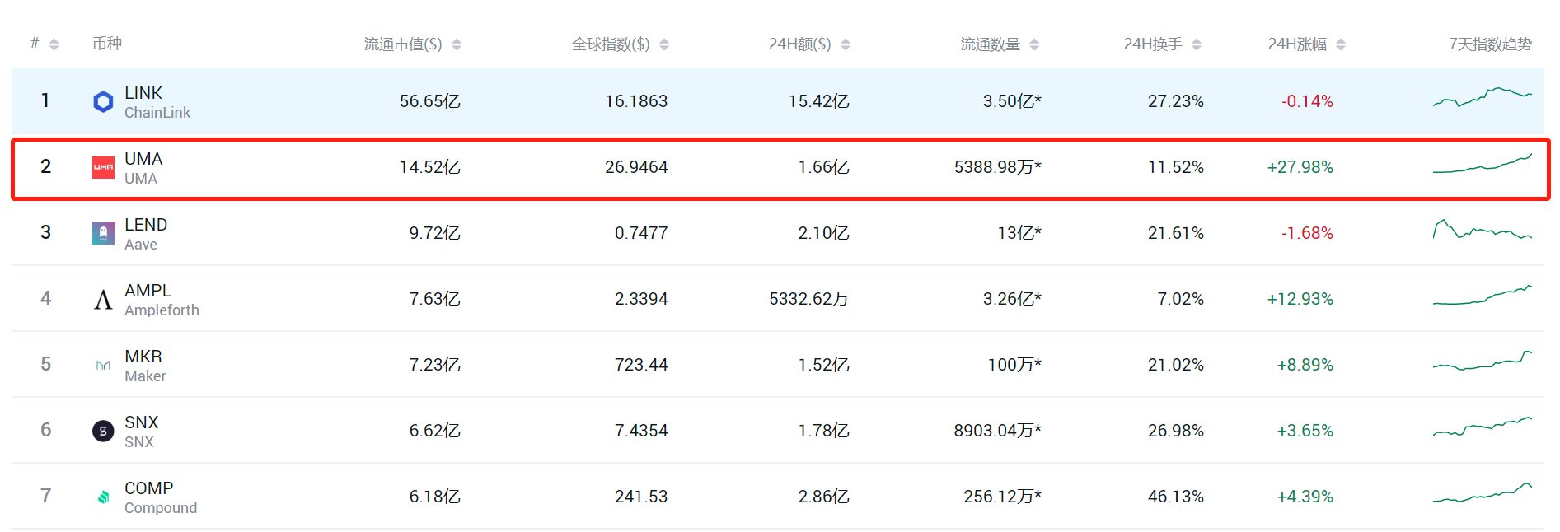Click SNX 24H change +3.65%
Image resolution: width=1560 pixels, height=532 pixels.
(x=1305, y=431)
